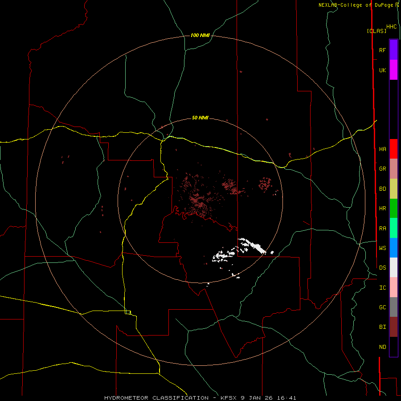Click the [CLAS] legend header
The height and width of the screenshot is (401, 401).
coord(376,31)
